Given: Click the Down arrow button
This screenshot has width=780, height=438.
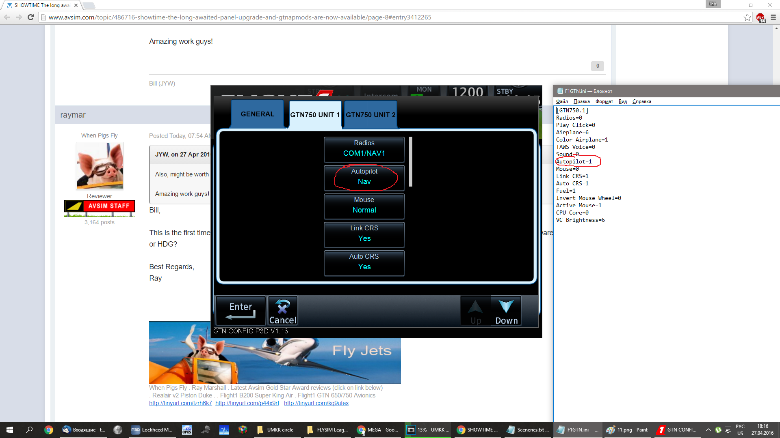Looking at the screenshot, I should click(506, 311).
